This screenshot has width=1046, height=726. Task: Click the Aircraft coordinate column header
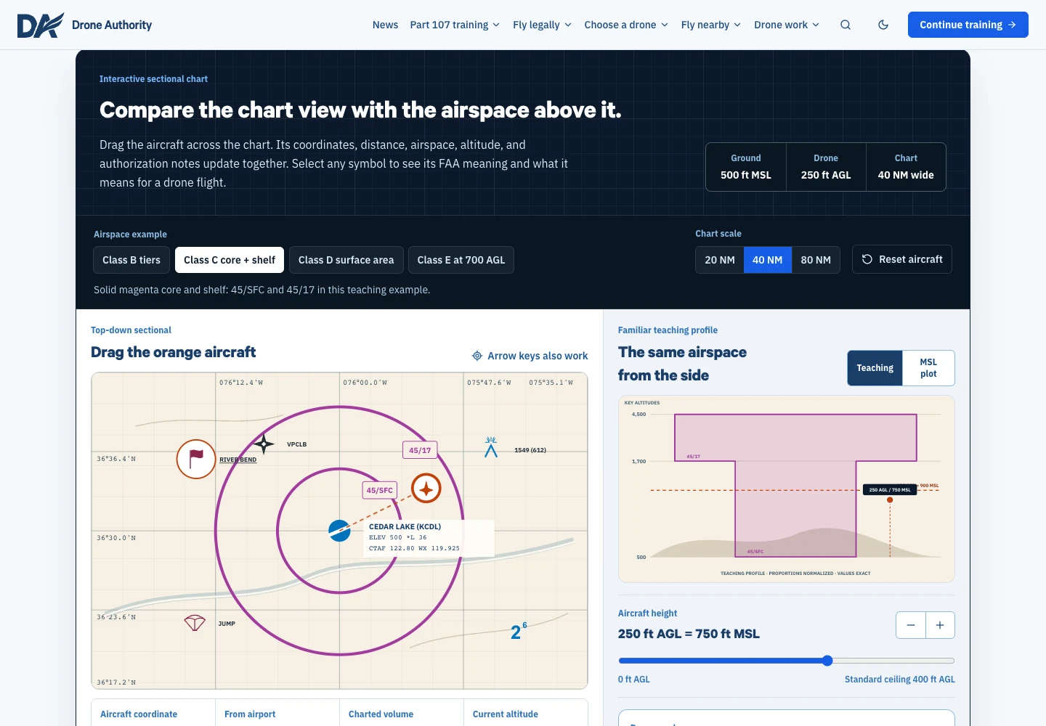[x=139, y=714]
